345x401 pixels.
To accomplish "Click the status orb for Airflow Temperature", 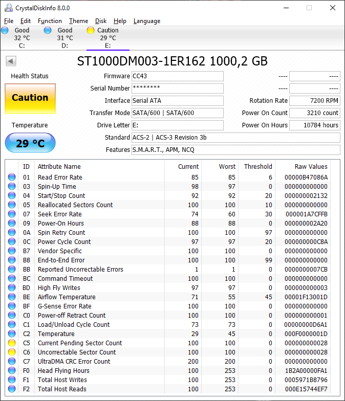I will pyautogui.click(x=12, y=297).
